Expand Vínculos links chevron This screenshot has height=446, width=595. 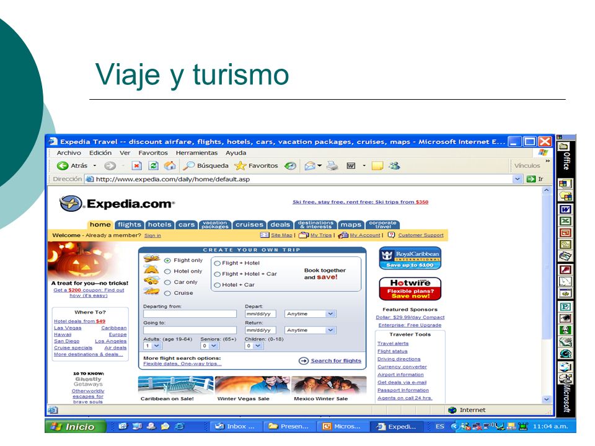[x=547, y=161]
